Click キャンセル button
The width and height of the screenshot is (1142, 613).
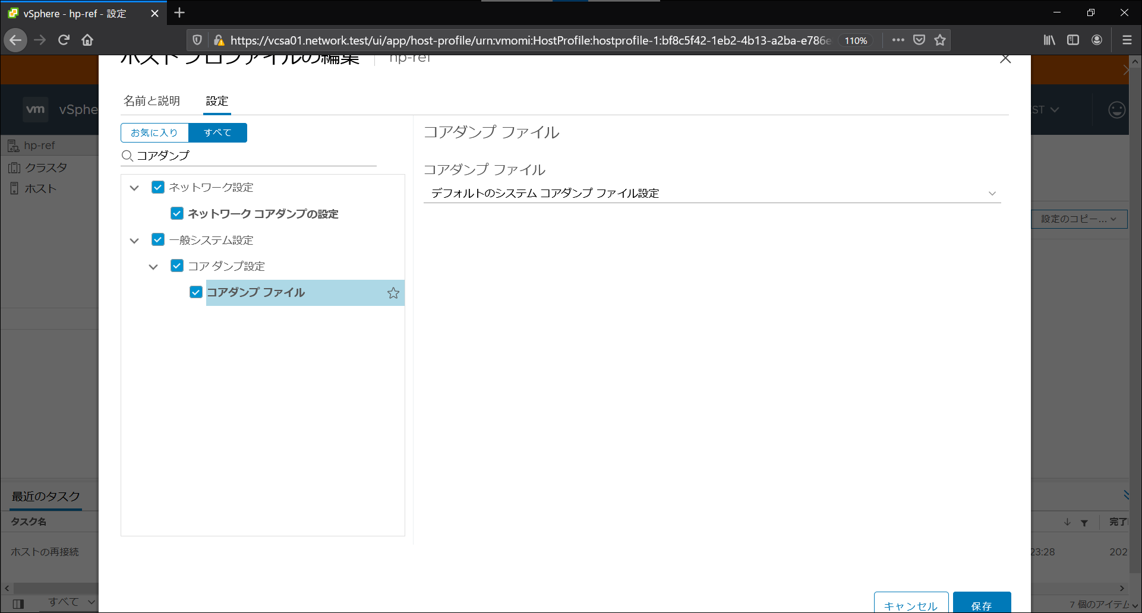click(911, 603)
